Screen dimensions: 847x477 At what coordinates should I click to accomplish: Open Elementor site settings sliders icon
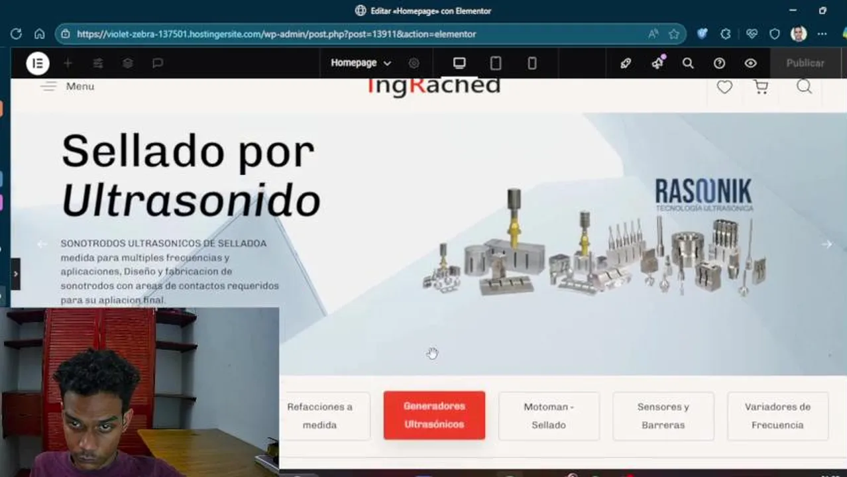click(x=98, y=63)
